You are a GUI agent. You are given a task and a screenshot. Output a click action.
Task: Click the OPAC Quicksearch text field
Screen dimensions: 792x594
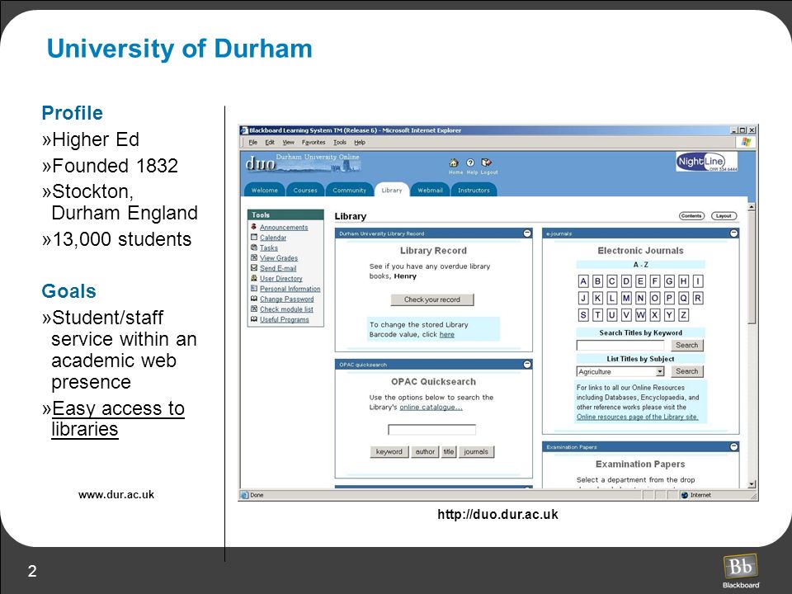click(431, 430)
